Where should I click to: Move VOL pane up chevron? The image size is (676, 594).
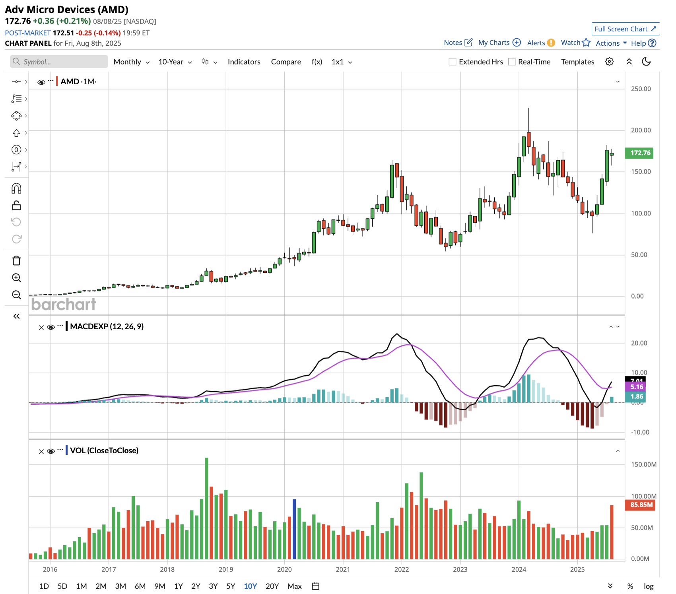pyautogui.click(x=618, y=451)
